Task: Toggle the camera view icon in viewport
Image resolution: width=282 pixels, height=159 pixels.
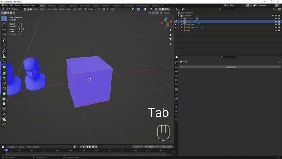Action: [171, 39]
